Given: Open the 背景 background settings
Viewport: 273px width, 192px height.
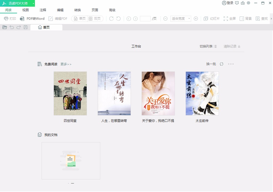Looking at the screenshot, I should pyautogui.click(x=245, y=19).
